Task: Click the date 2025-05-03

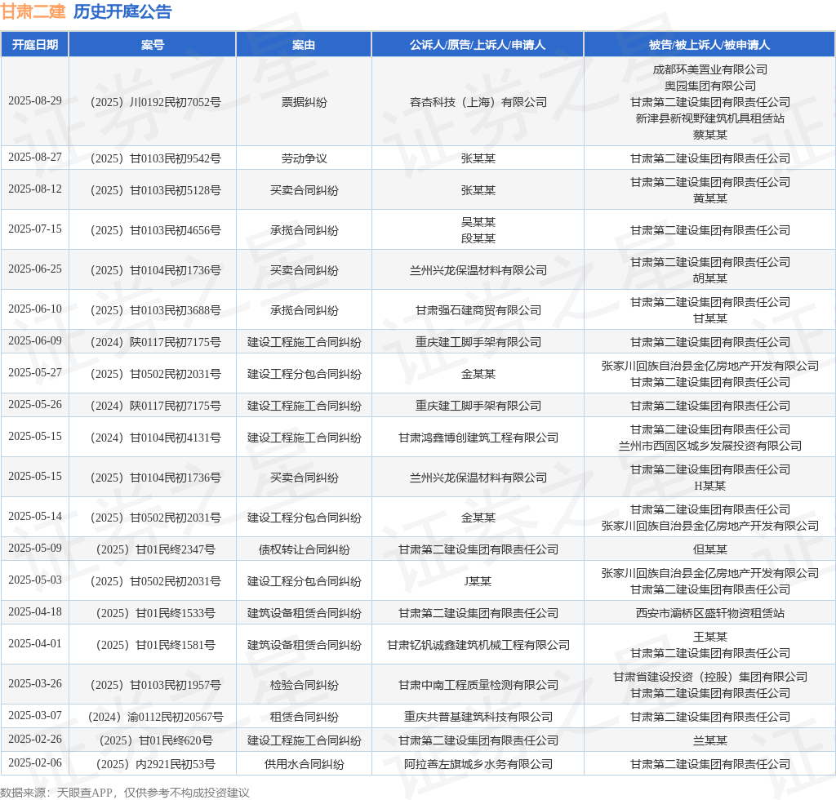Action: pyautogui.click(x=35, y=580)
